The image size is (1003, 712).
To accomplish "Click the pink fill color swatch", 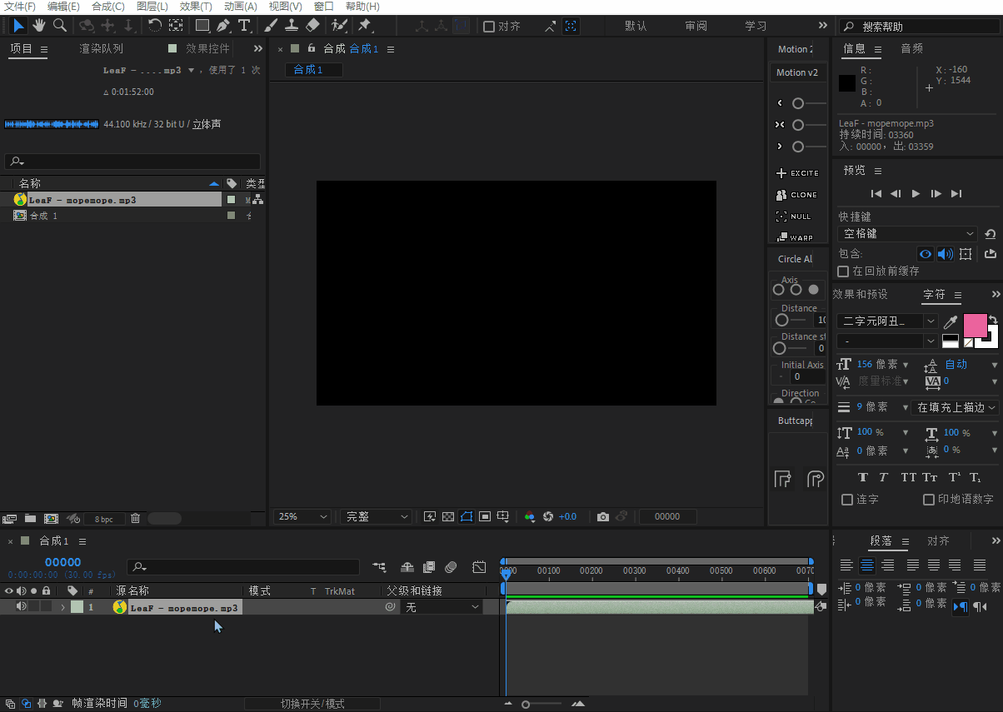I will tap(975, 325).
